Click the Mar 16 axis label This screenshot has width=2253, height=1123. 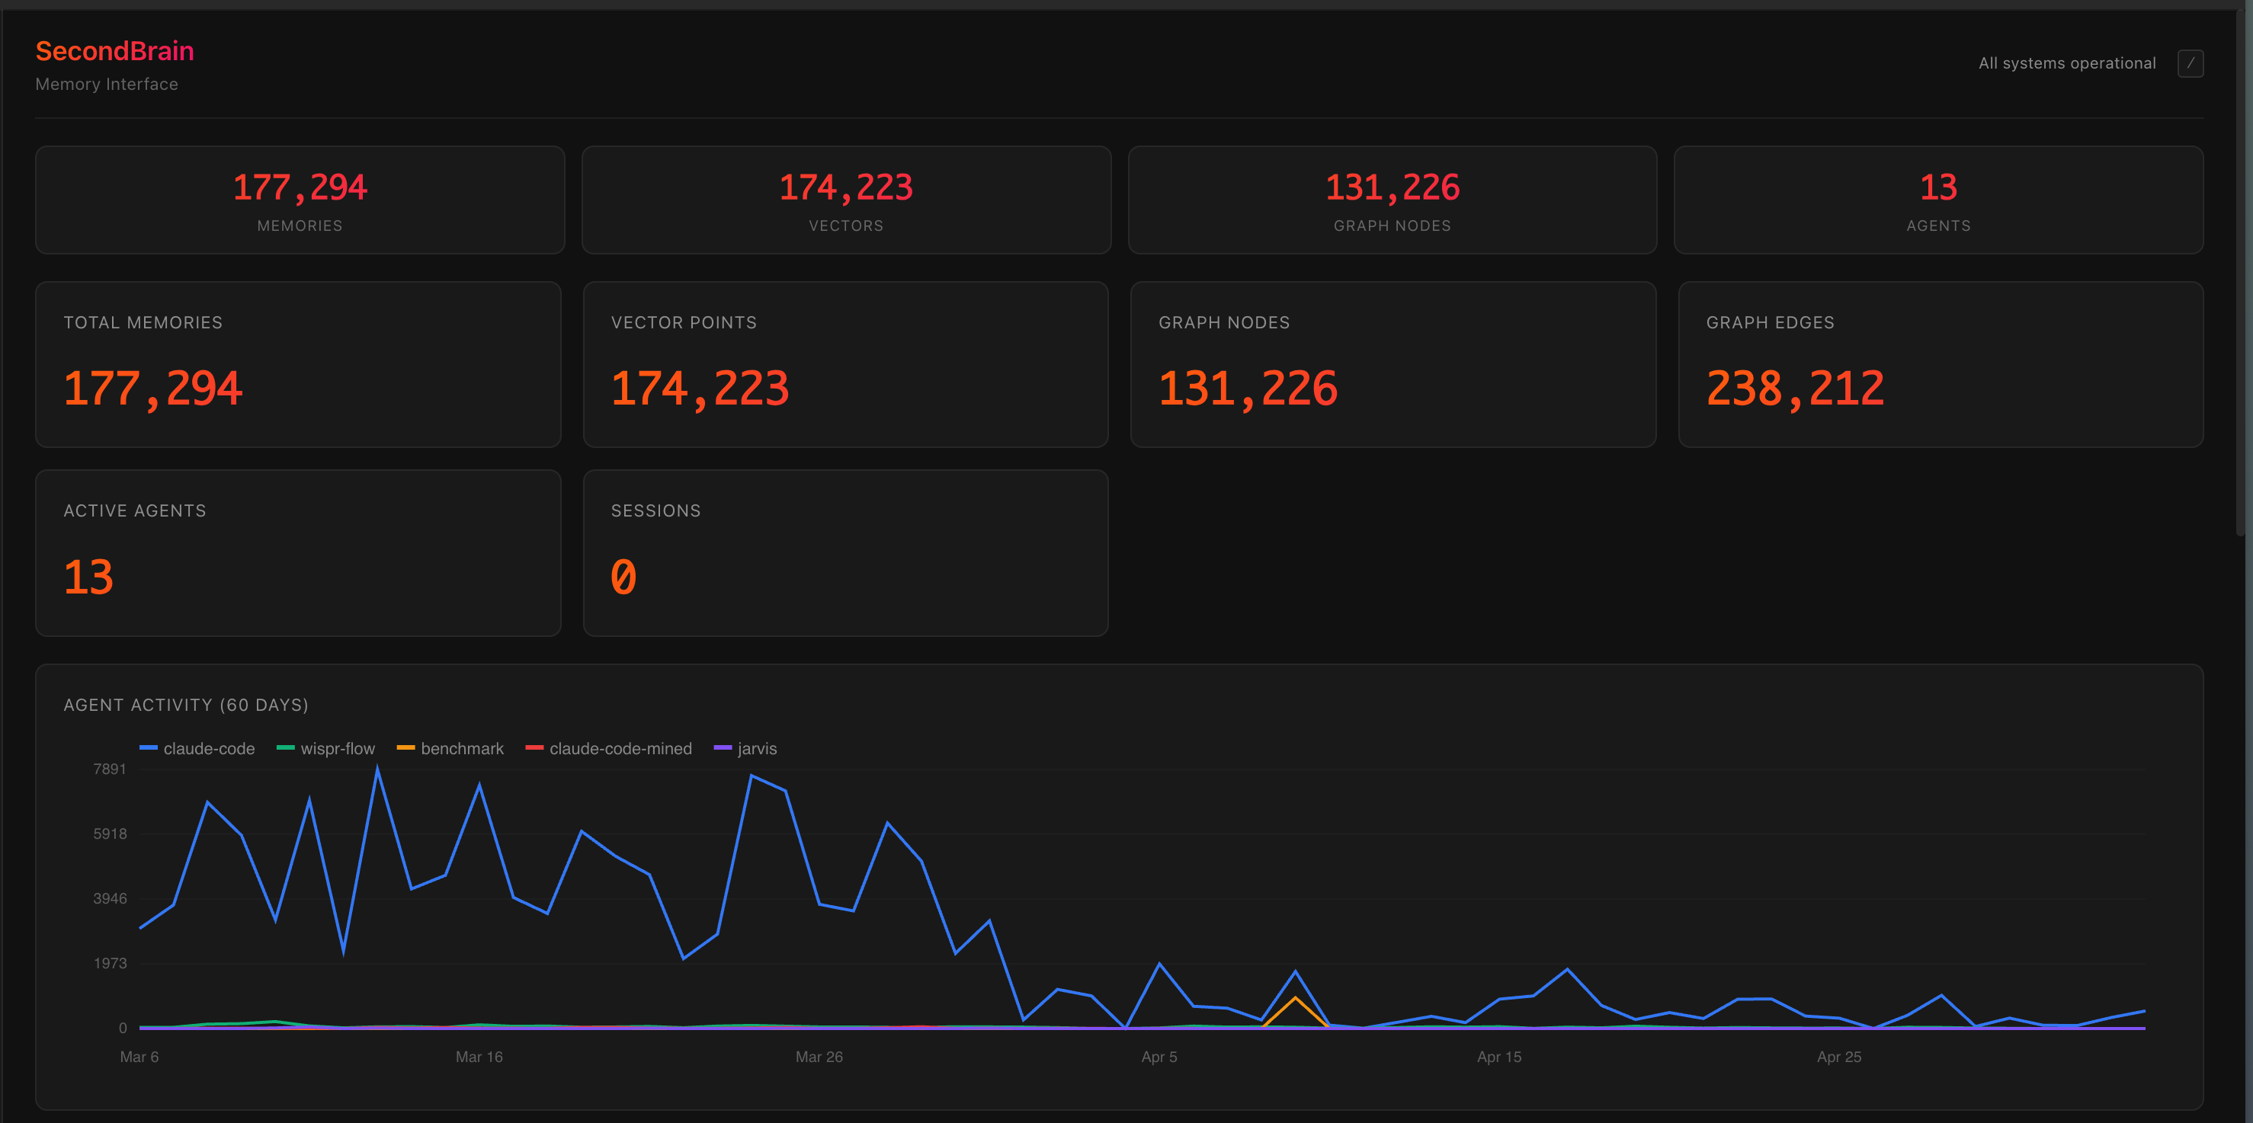[x=479, y=1057]
